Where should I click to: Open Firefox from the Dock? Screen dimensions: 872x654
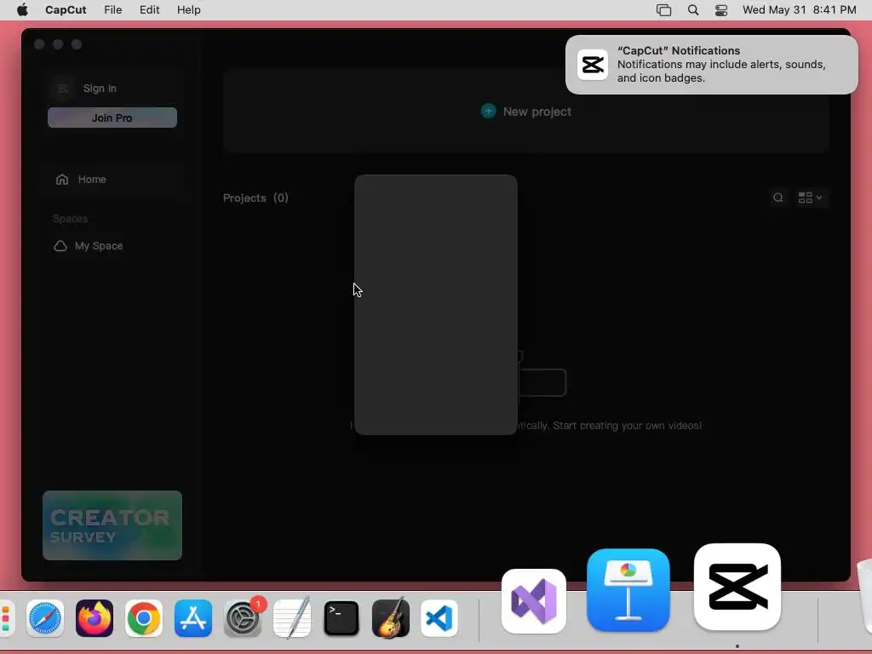click(x=95, y=618)
